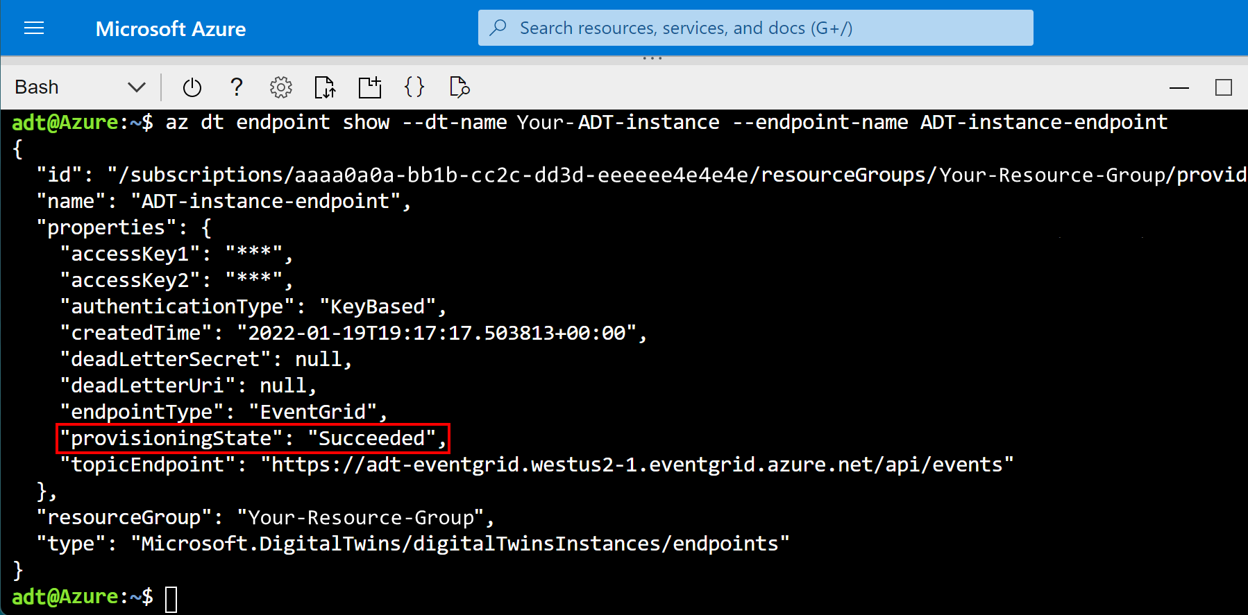The width and height of the screenshot is (1248, 615).
Task: Restart Cloud Shell using the power icon
Action: pyautogui.click(x=192, y=87)
